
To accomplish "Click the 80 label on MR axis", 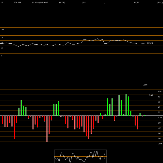I will point(159,97).
